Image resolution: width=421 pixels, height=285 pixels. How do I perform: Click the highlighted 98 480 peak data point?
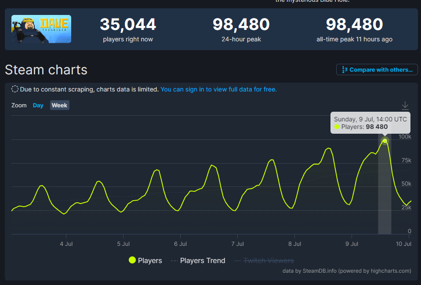pyautogui.click(x=385, y=141)
